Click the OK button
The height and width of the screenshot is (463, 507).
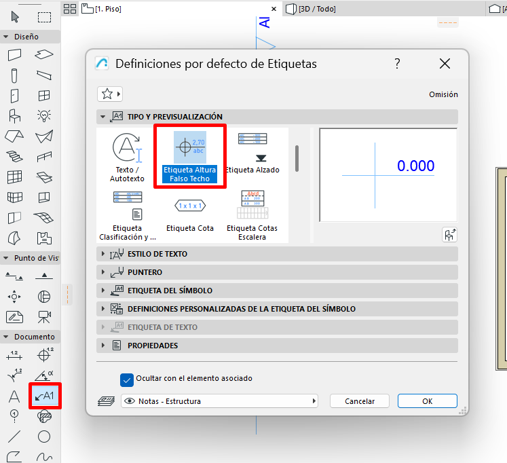point(427,401)
